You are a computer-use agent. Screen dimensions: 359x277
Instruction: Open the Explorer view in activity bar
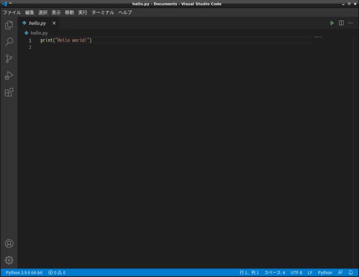9,25
